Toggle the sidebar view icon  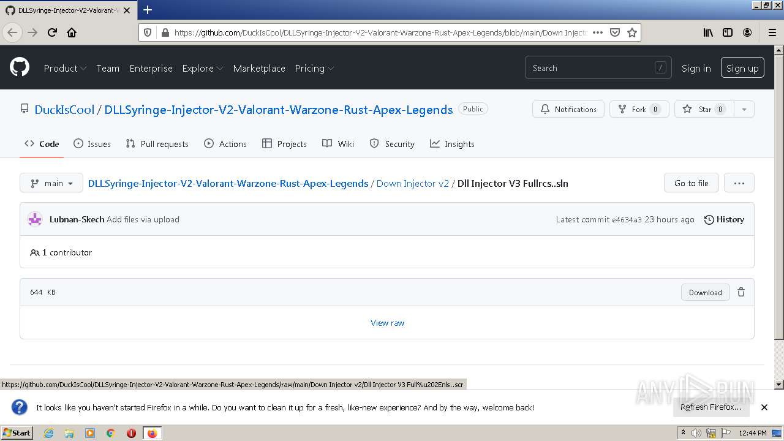point(728,32)
